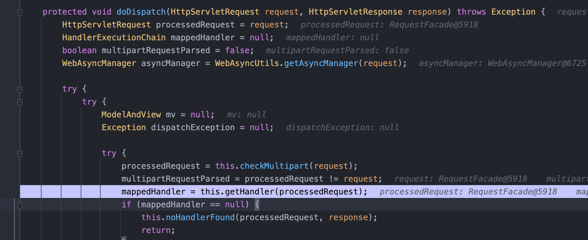Click the WebAsyncUtils class reference

tap(247, 63)
